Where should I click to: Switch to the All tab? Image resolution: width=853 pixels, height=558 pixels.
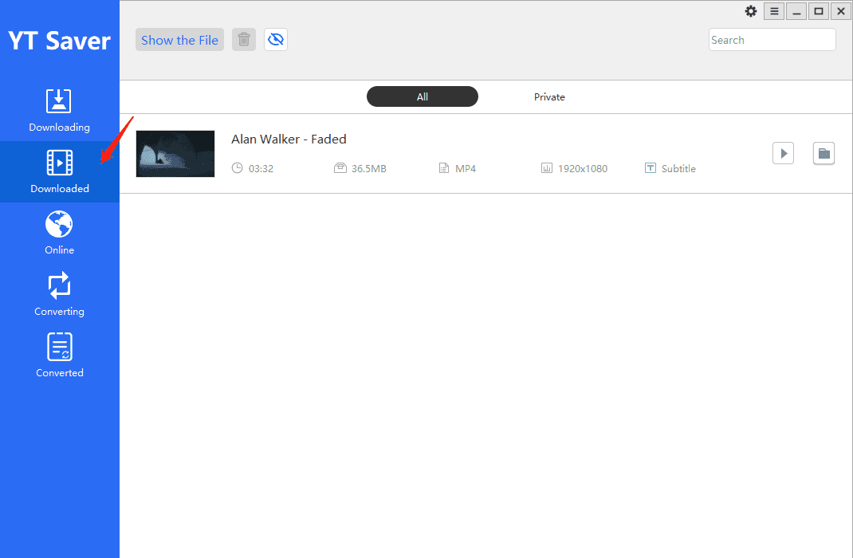[423, 96]
